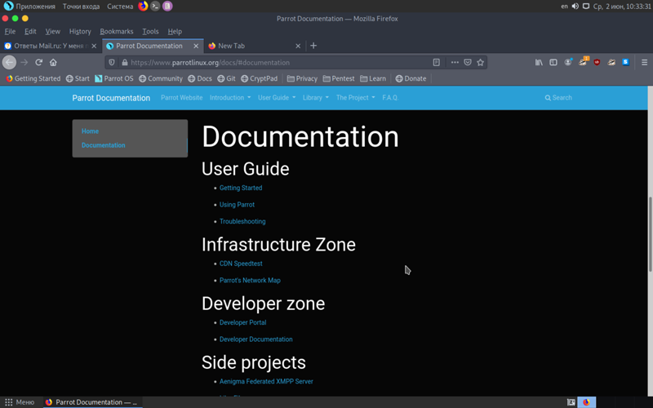Viewport: 653px width, 408px height.
Task: Open the Troubleshooting link
Action: pos(242,221)
